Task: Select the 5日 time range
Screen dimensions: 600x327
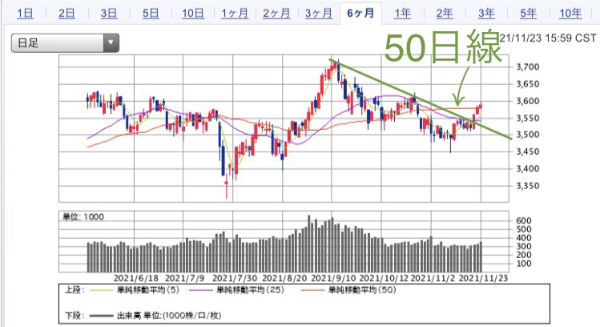Action: tap(151, 14)
